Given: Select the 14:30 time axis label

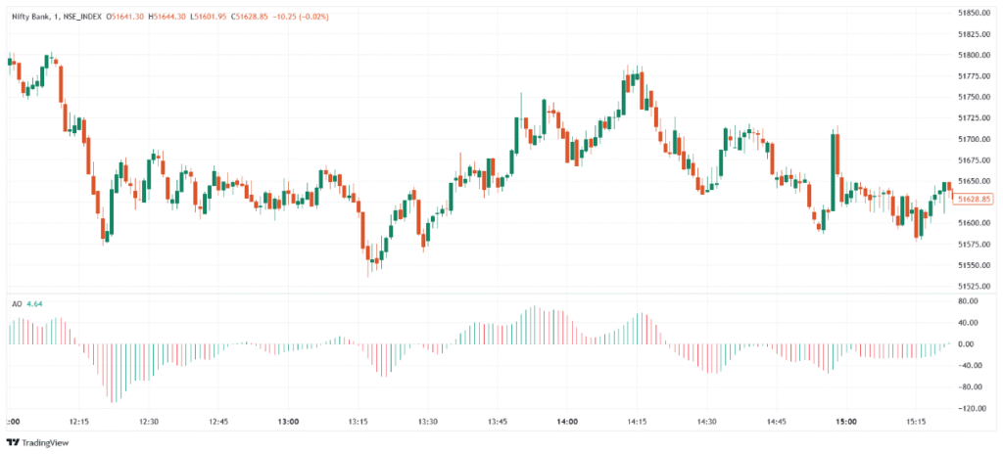Looking at the screenshot, I should pyautogui.click(x=707, y=422).
